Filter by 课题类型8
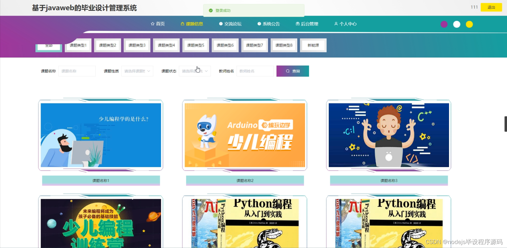This screenshot has width=507, height=248. click(x=284, y=45)
